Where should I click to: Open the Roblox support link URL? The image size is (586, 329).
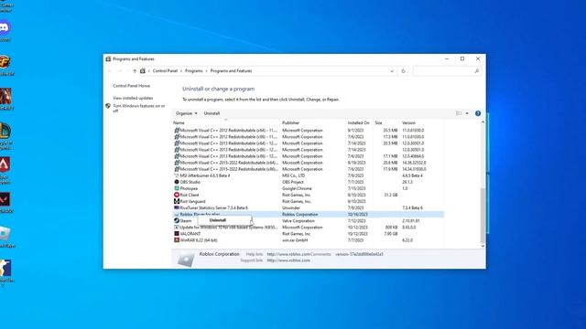click(x=288, y=260)
